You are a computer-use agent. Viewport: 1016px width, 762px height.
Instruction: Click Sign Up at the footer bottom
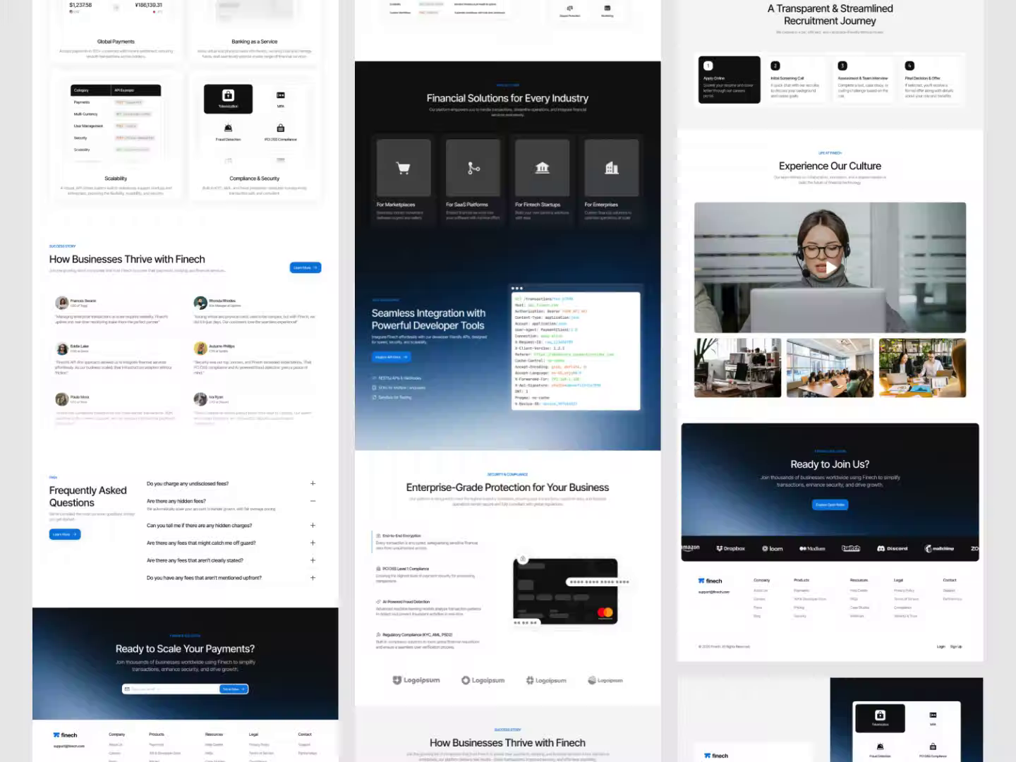pyautogui.click(x=957, y=646)
